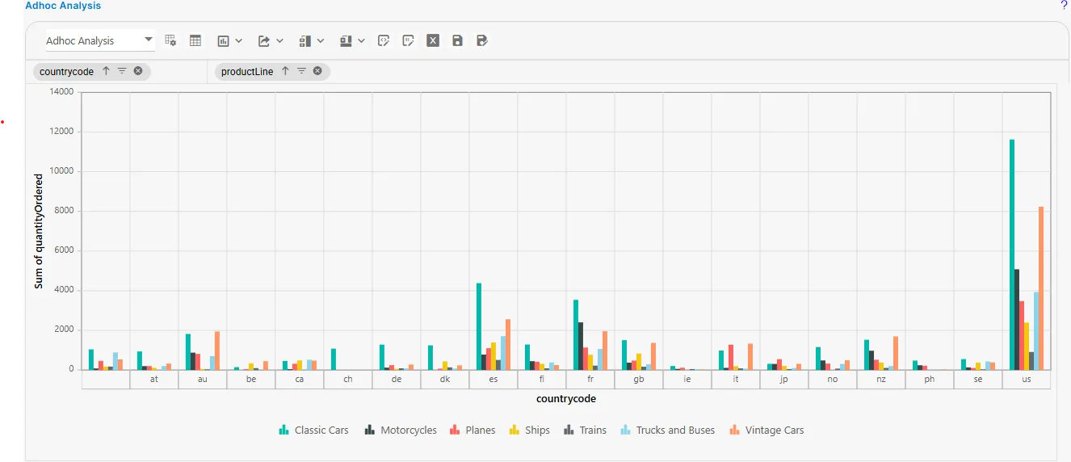
Task: Open the Adhoc Analysis combo box
Action: pyautogui.click(x=99, y=40)
